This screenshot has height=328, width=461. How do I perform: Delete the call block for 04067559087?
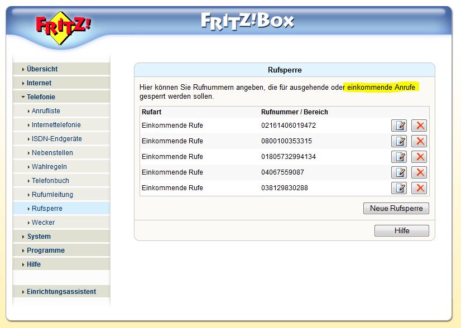click(x=419, y=172)
